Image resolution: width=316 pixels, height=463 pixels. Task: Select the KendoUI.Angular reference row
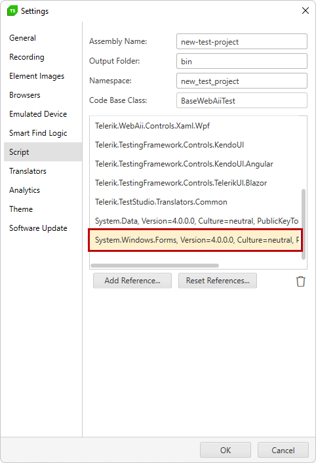click(x=195, y=164)
